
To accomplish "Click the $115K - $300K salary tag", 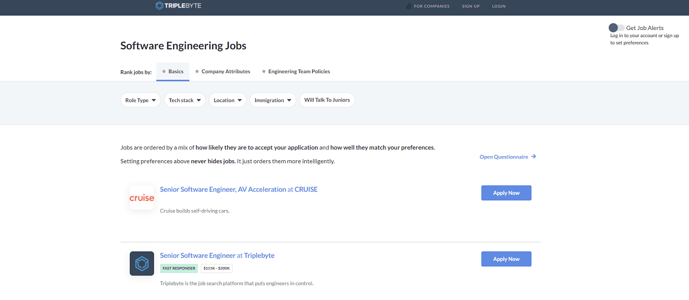I will [x=216, y=268].
